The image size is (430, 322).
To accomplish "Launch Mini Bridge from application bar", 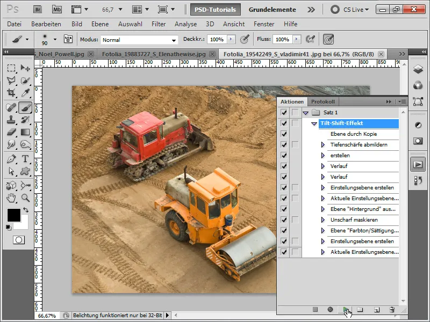I will pos(57,10).
